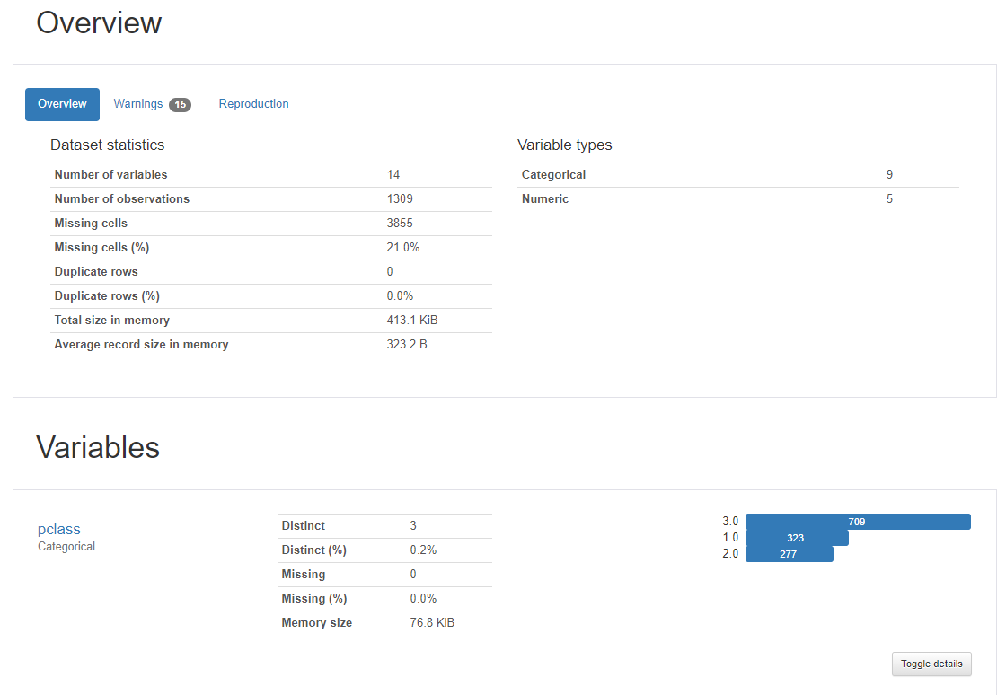Open the pclass variable link

pyautogui.click(x=59, y=529)
